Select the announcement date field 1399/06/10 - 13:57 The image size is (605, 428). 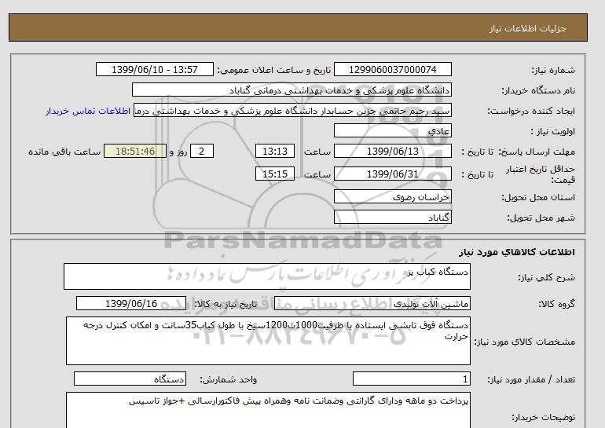[x=154, y=69]
